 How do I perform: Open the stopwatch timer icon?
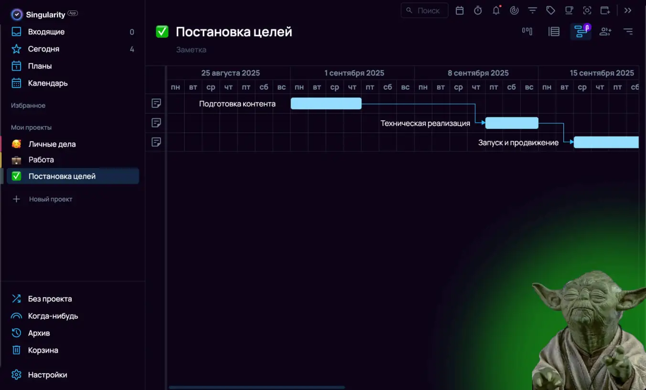(478, 11)
